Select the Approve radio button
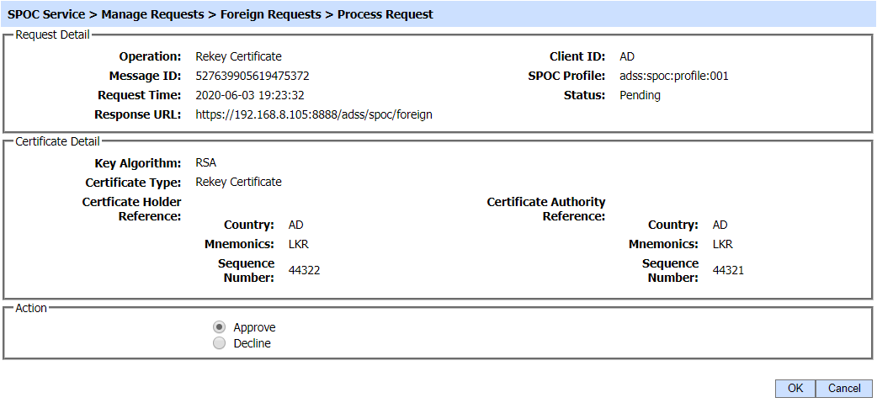The height and width of the screenshot is (403, 877). click(x=219, y=327)
